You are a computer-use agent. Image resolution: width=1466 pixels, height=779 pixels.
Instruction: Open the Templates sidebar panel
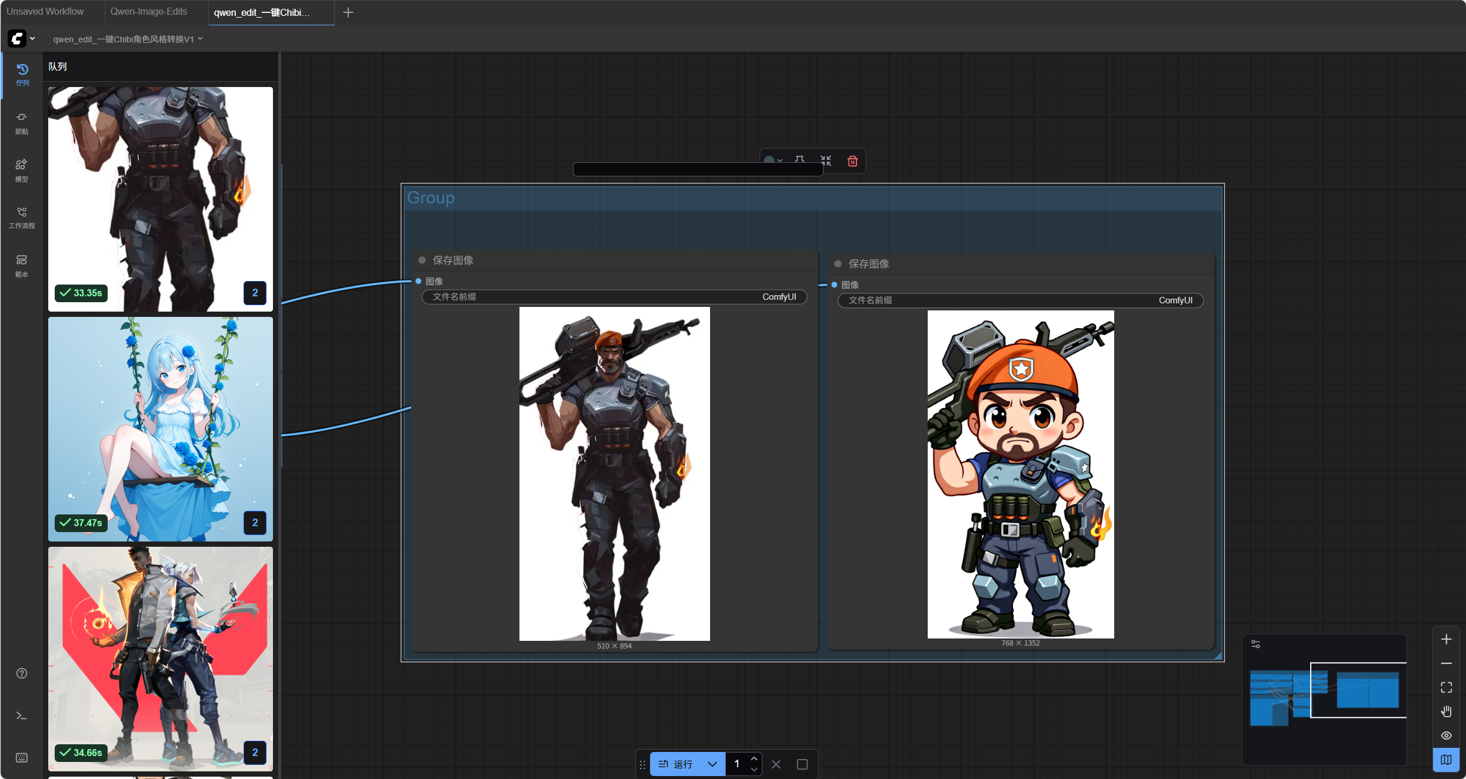click(x=22, y=265)
